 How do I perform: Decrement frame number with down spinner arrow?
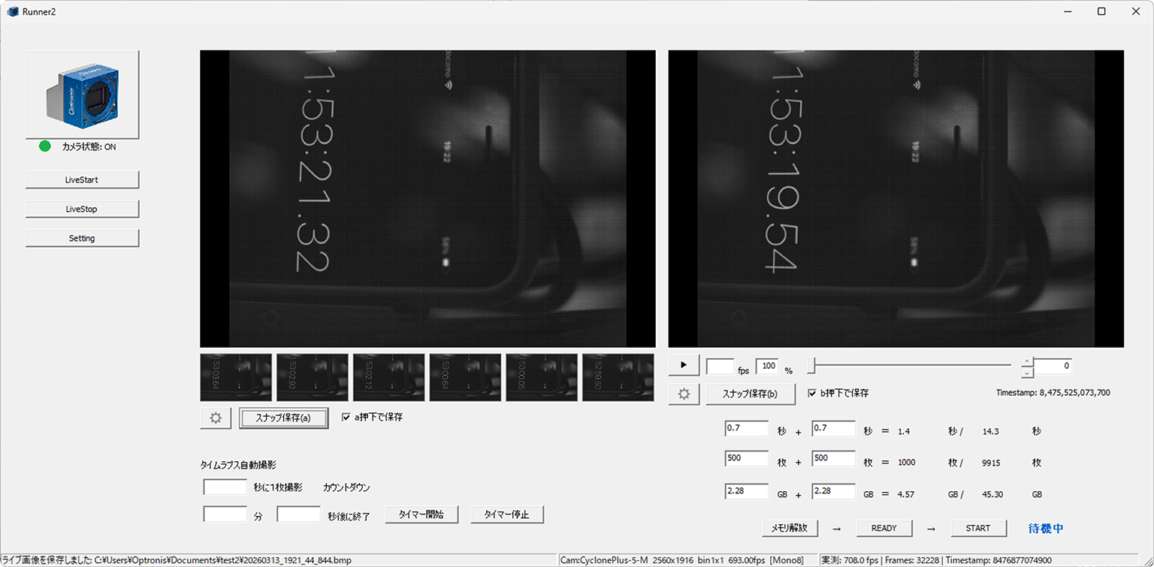(1027, 372)
